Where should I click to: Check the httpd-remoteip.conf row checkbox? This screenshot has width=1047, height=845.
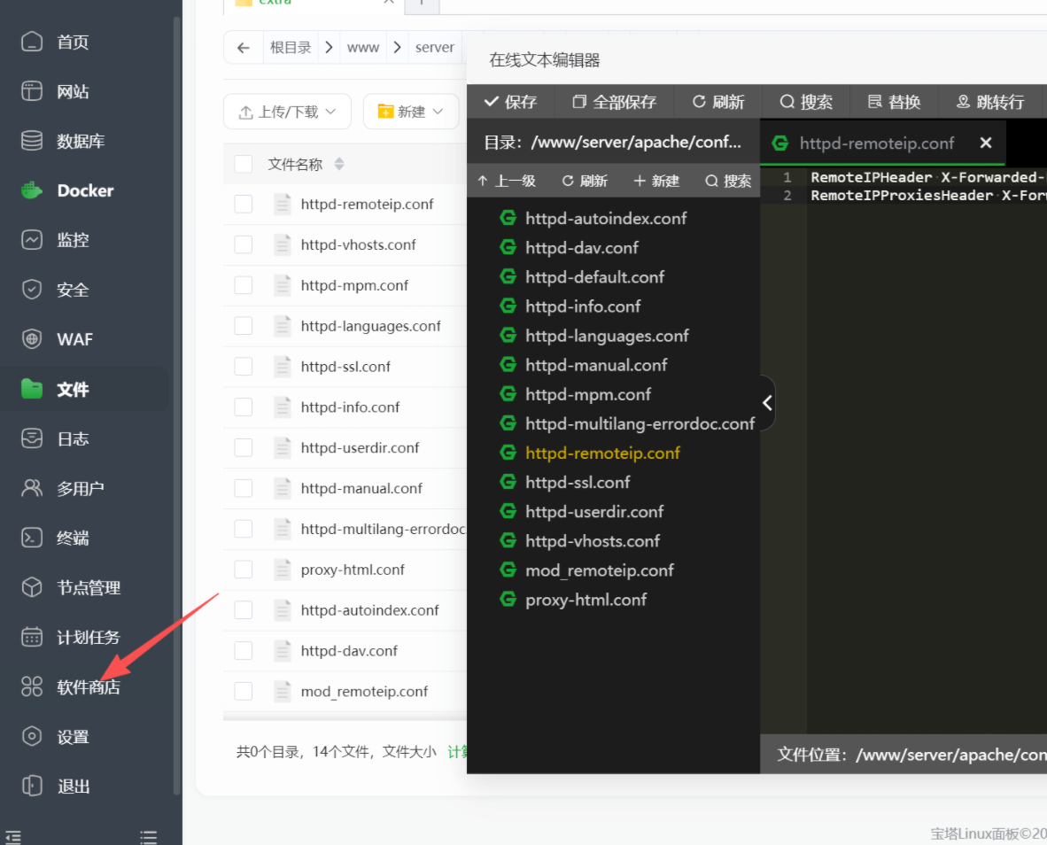[244, 205]
